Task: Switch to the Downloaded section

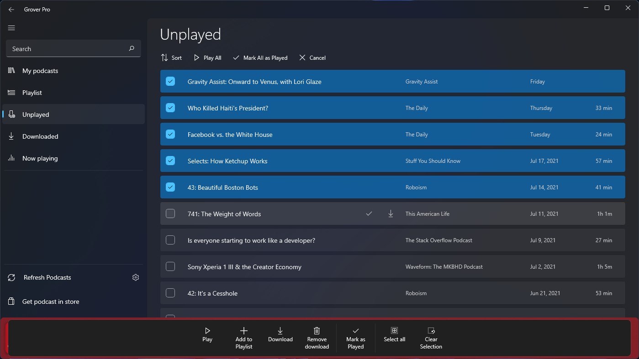Action: [x=40, y=136]
